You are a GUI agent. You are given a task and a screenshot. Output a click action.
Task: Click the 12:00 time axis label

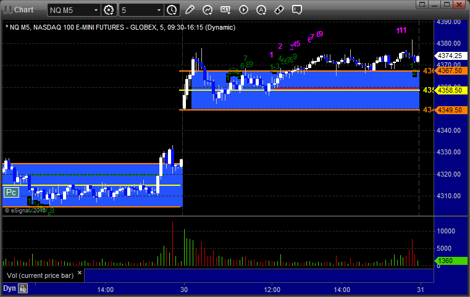272,290
